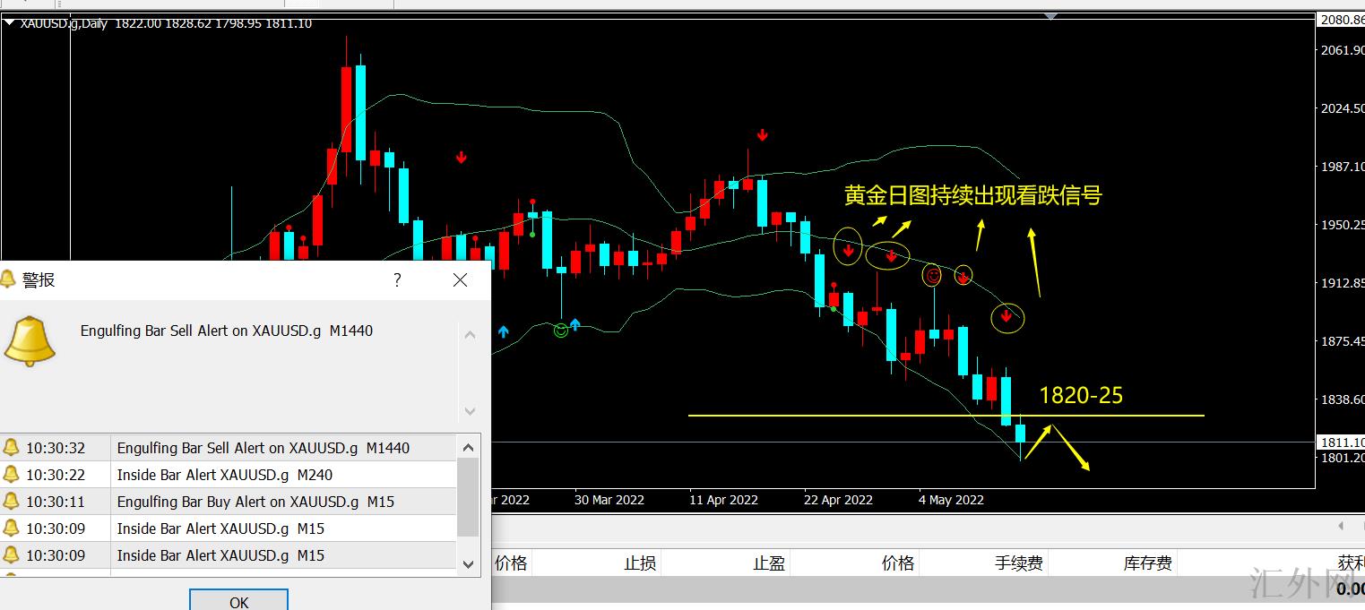Select the Inside Bar Alert M240 row
Viewport: 1365px width, 610px height.
[x=229, y=475]
